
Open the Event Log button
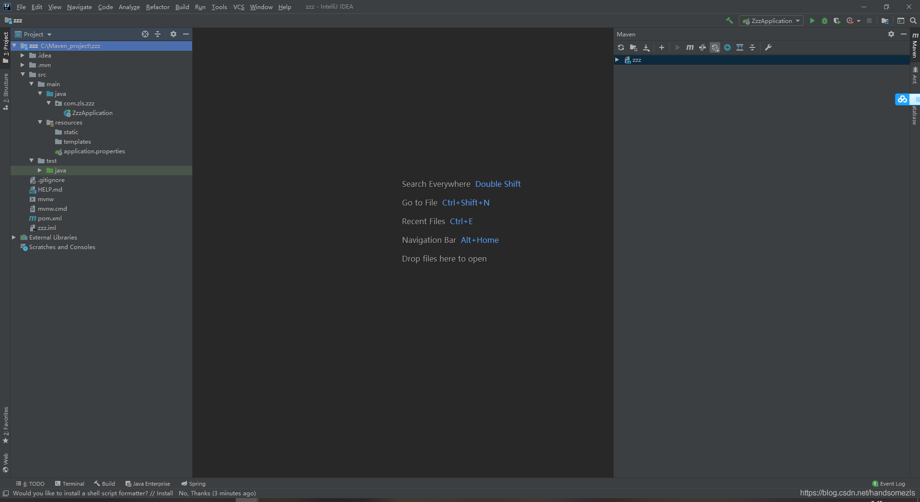(x=889, y=484)
